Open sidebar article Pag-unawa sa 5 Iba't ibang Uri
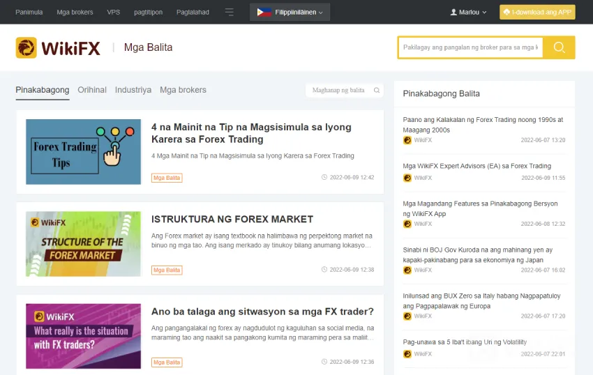Image resolution: width=593 pixels, height=375 pixels. (465, 342)
